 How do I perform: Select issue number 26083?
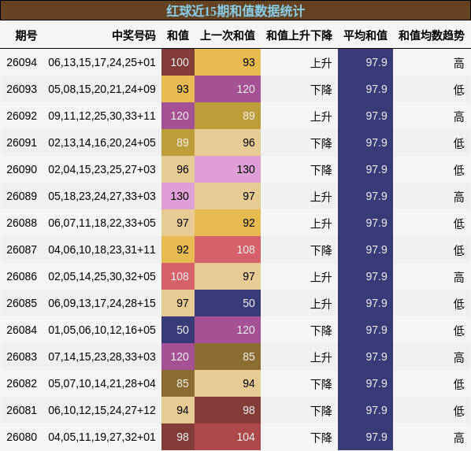(x=21, y=357)
